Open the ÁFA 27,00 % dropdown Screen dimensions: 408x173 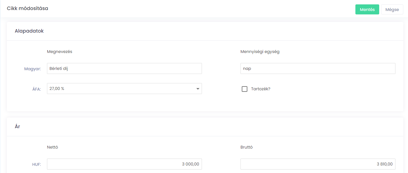point(124,89)
